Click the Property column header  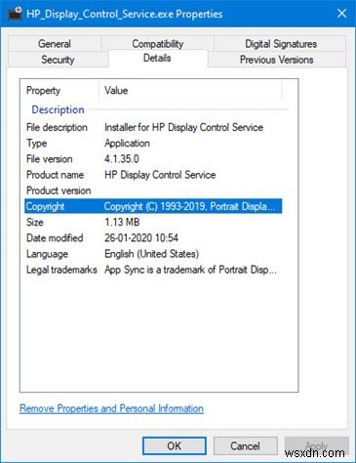59,91
